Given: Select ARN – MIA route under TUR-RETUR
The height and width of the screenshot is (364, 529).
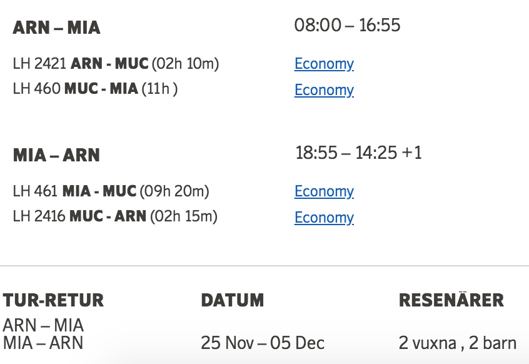Looking at the screenshot, I should pos(43,326).
